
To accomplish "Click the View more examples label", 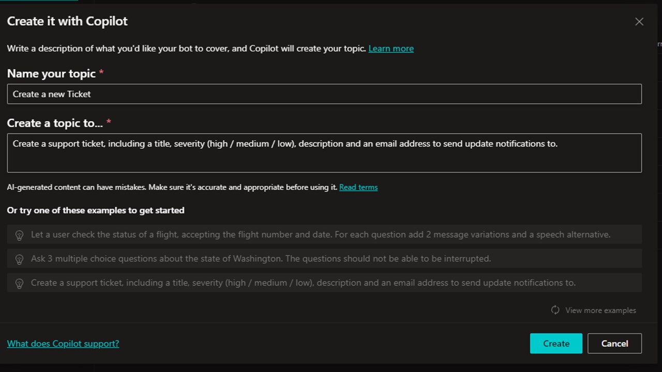I will click(x=600, y=311).
